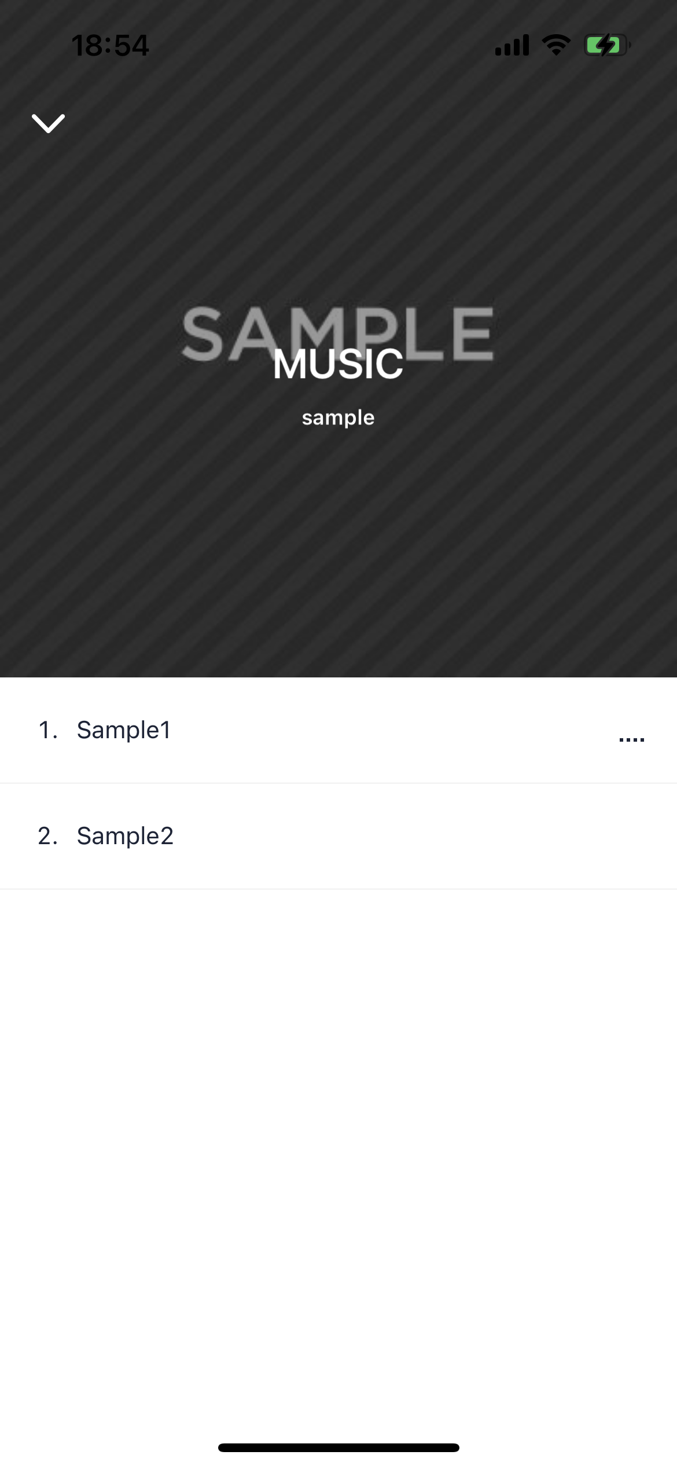677x1466 pixels.
Task: Tap the cellular signal bars icon
Action: [x=512, y=45]
